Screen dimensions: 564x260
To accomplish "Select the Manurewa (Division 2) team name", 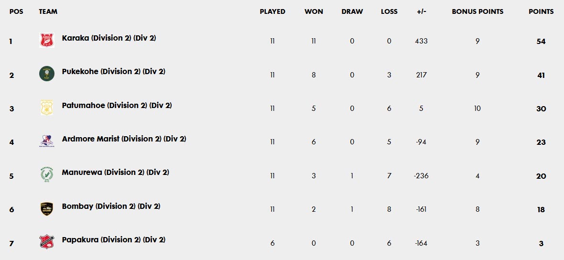I will click(x=115, y=173).
